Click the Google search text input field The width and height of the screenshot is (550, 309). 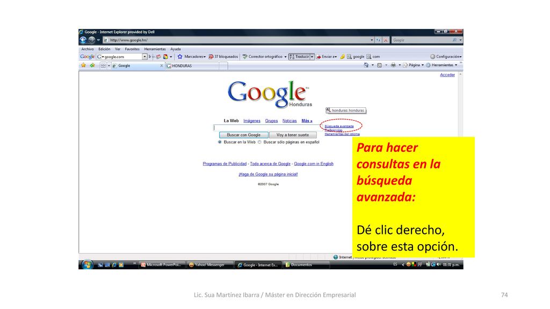click(267, 128)
